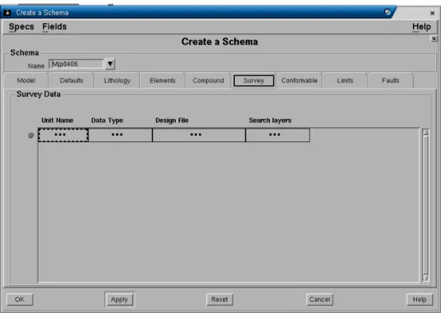Click the Unit Name column header
Image resolution: width=441 pixels, height=313 pixels.
[58, 121]
